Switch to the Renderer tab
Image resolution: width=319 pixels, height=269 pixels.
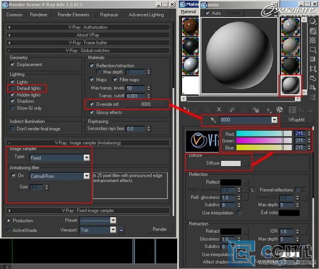(x=39, y=15)
